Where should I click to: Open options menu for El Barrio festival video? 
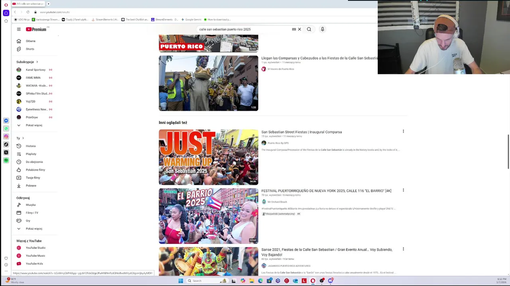pos(403,190)
